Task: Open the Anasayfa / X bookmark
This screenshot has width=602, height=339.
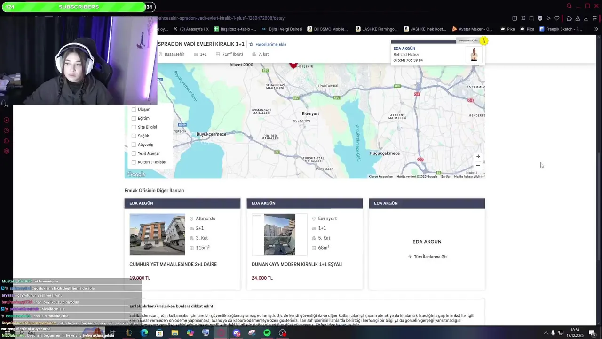Action: [190, 29]
